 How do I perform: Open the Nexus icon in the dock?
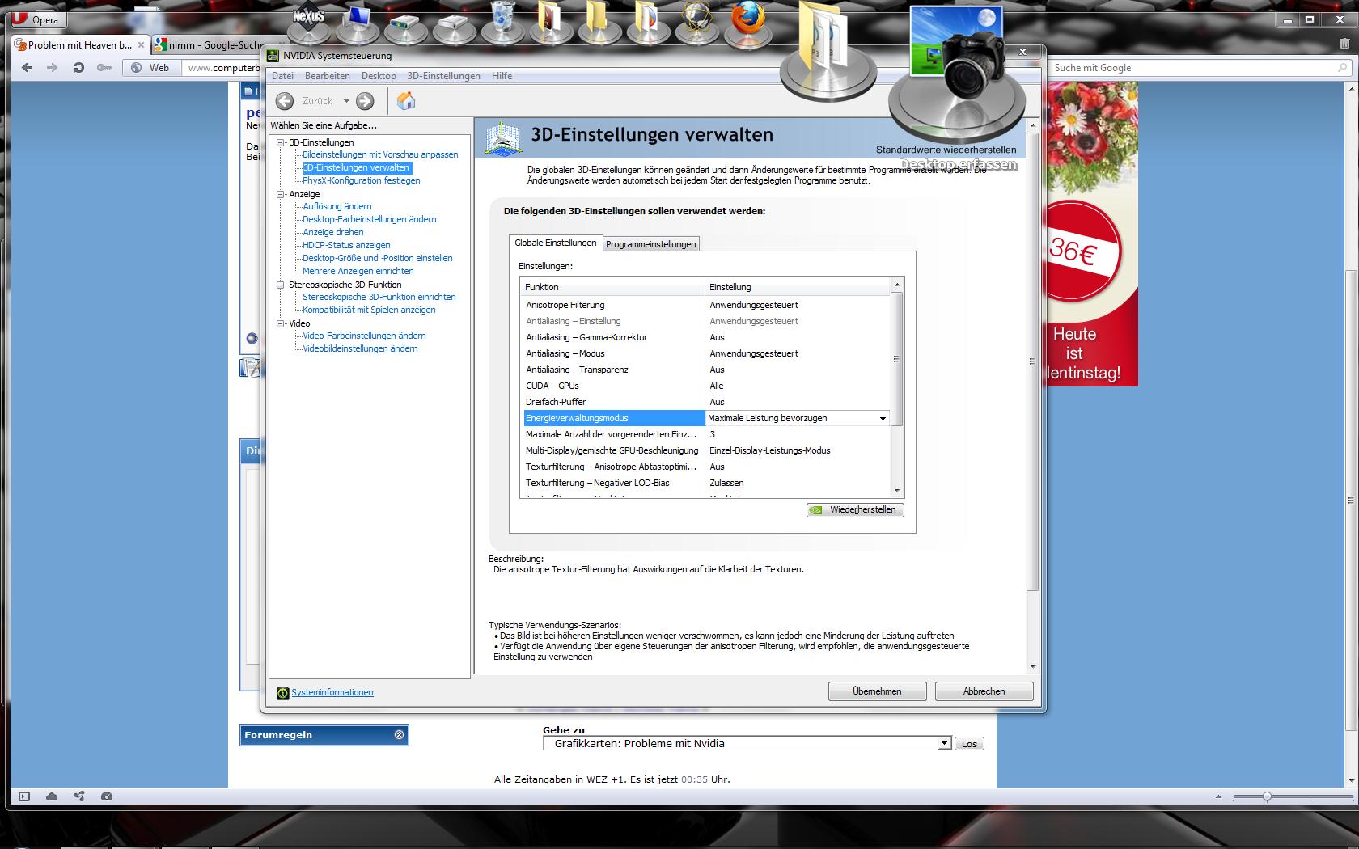[x=309, y=23]
